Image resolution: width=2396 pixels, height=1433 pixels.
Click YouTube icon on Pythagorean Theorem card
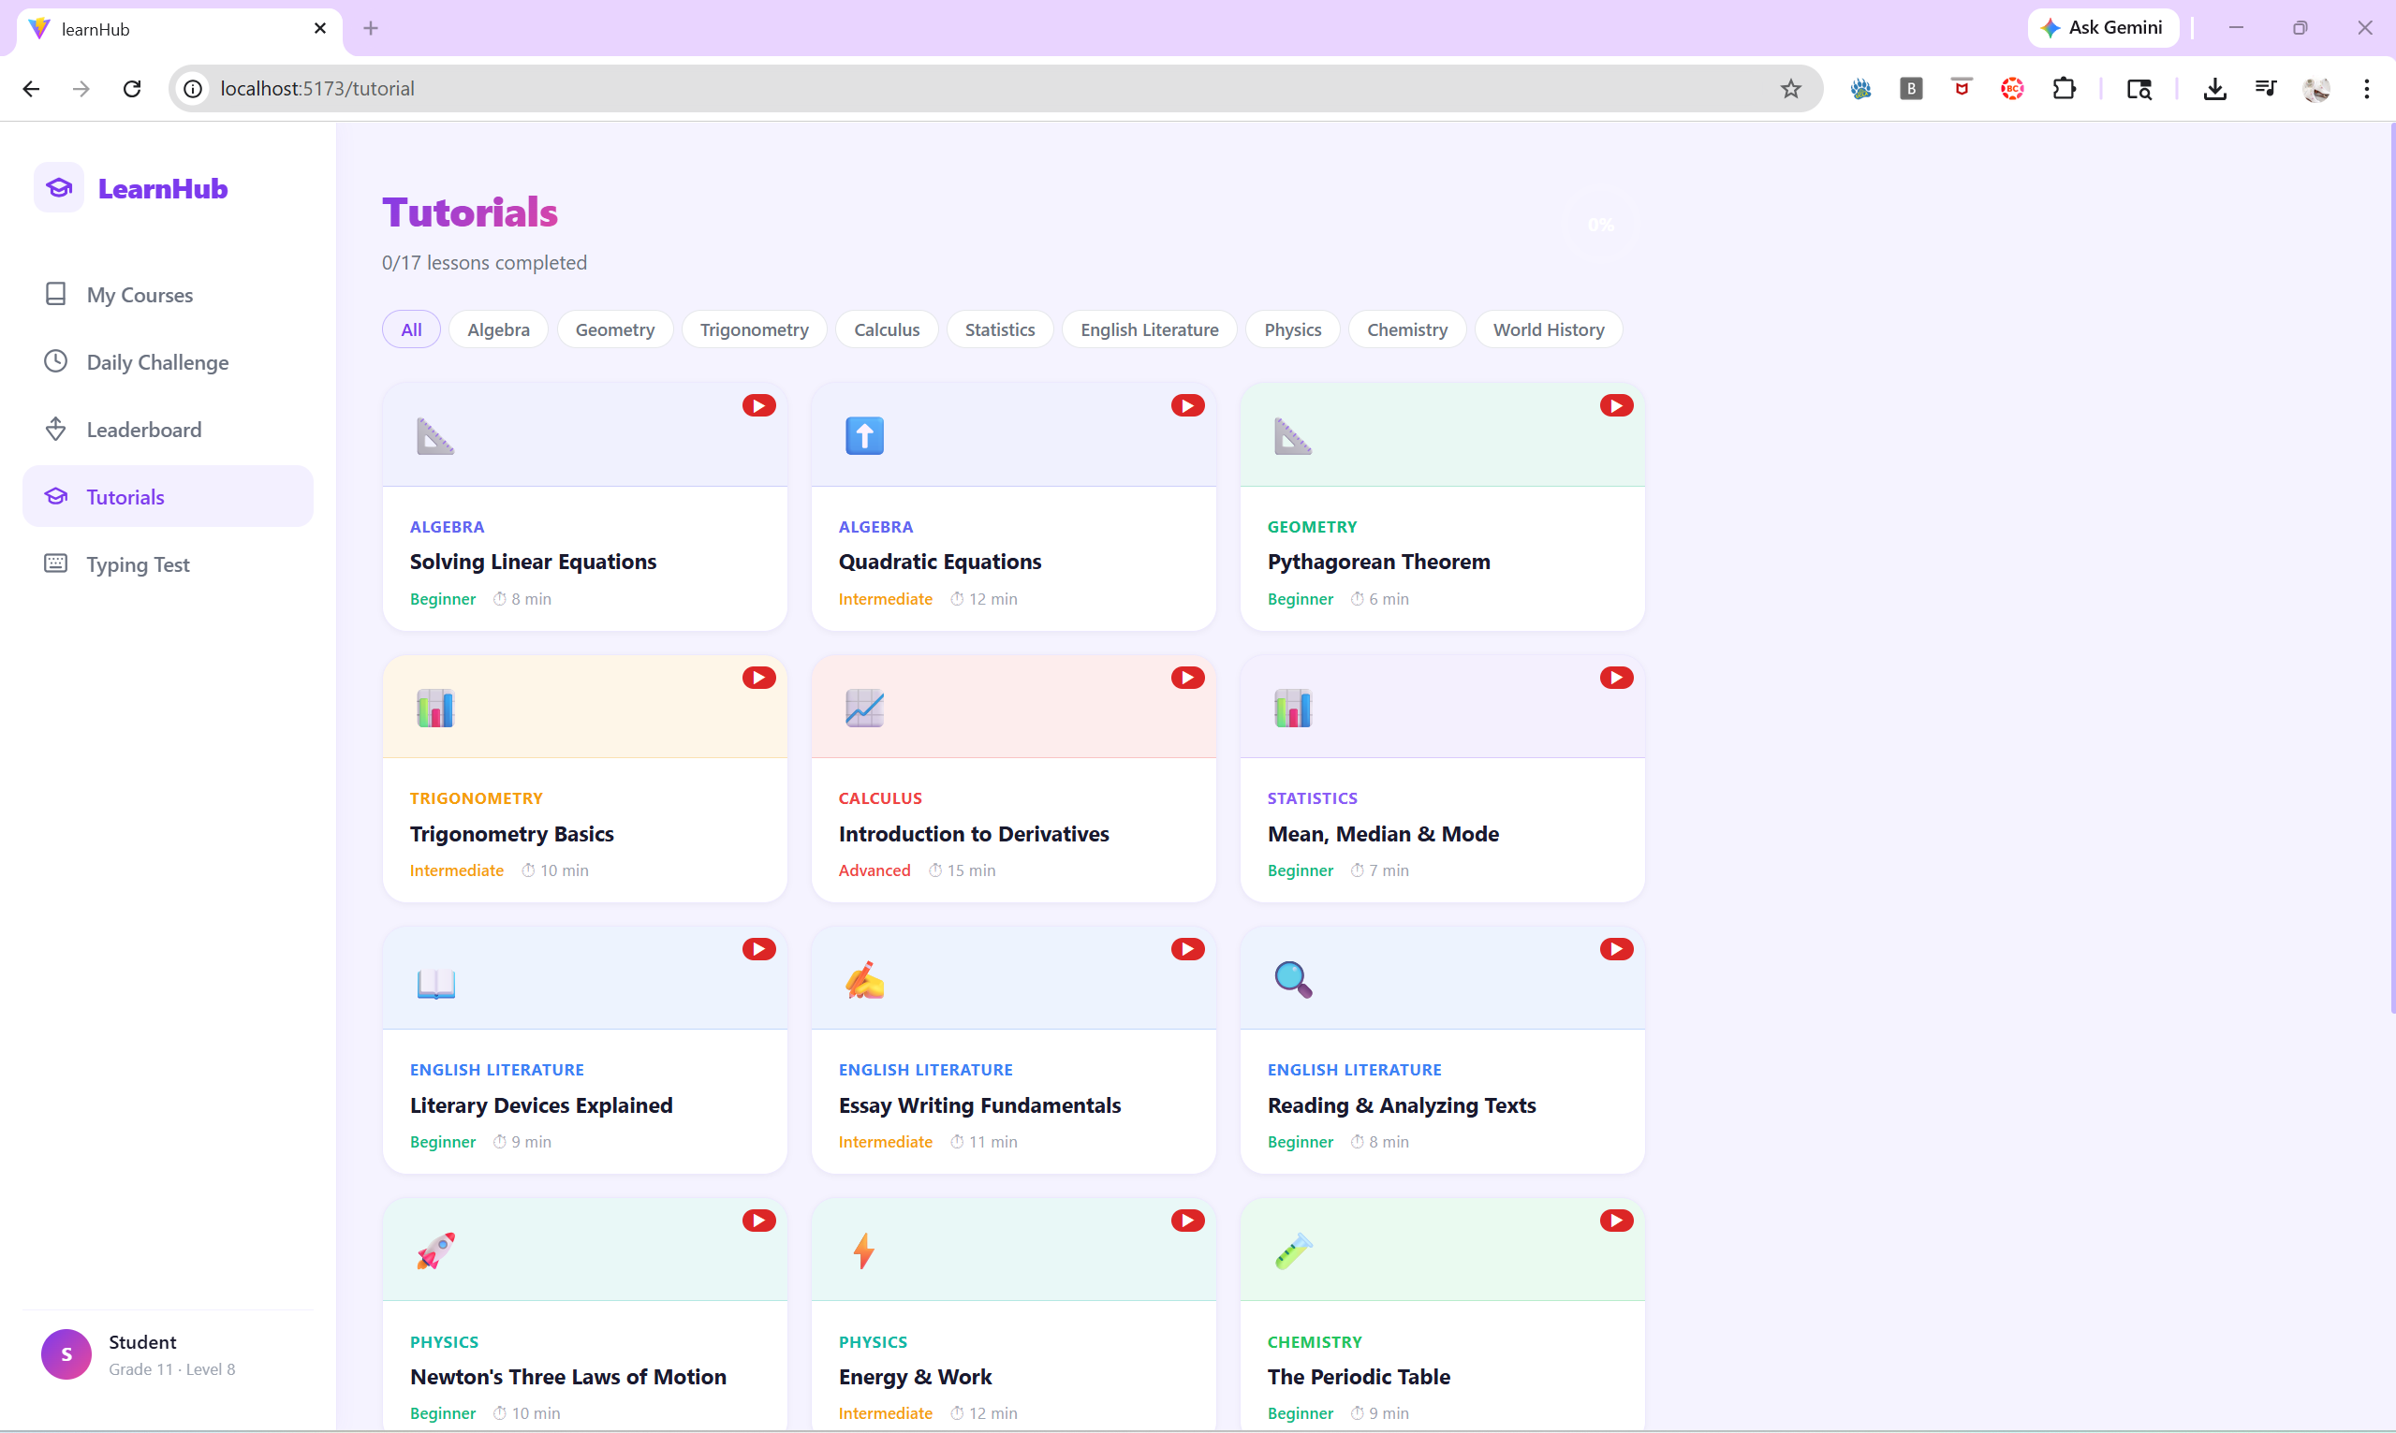tap(1616, 405)
